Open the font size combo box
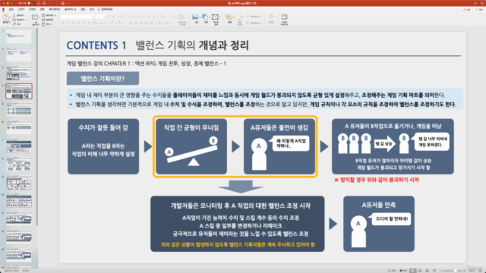486x273 pixels. point(100,17)
